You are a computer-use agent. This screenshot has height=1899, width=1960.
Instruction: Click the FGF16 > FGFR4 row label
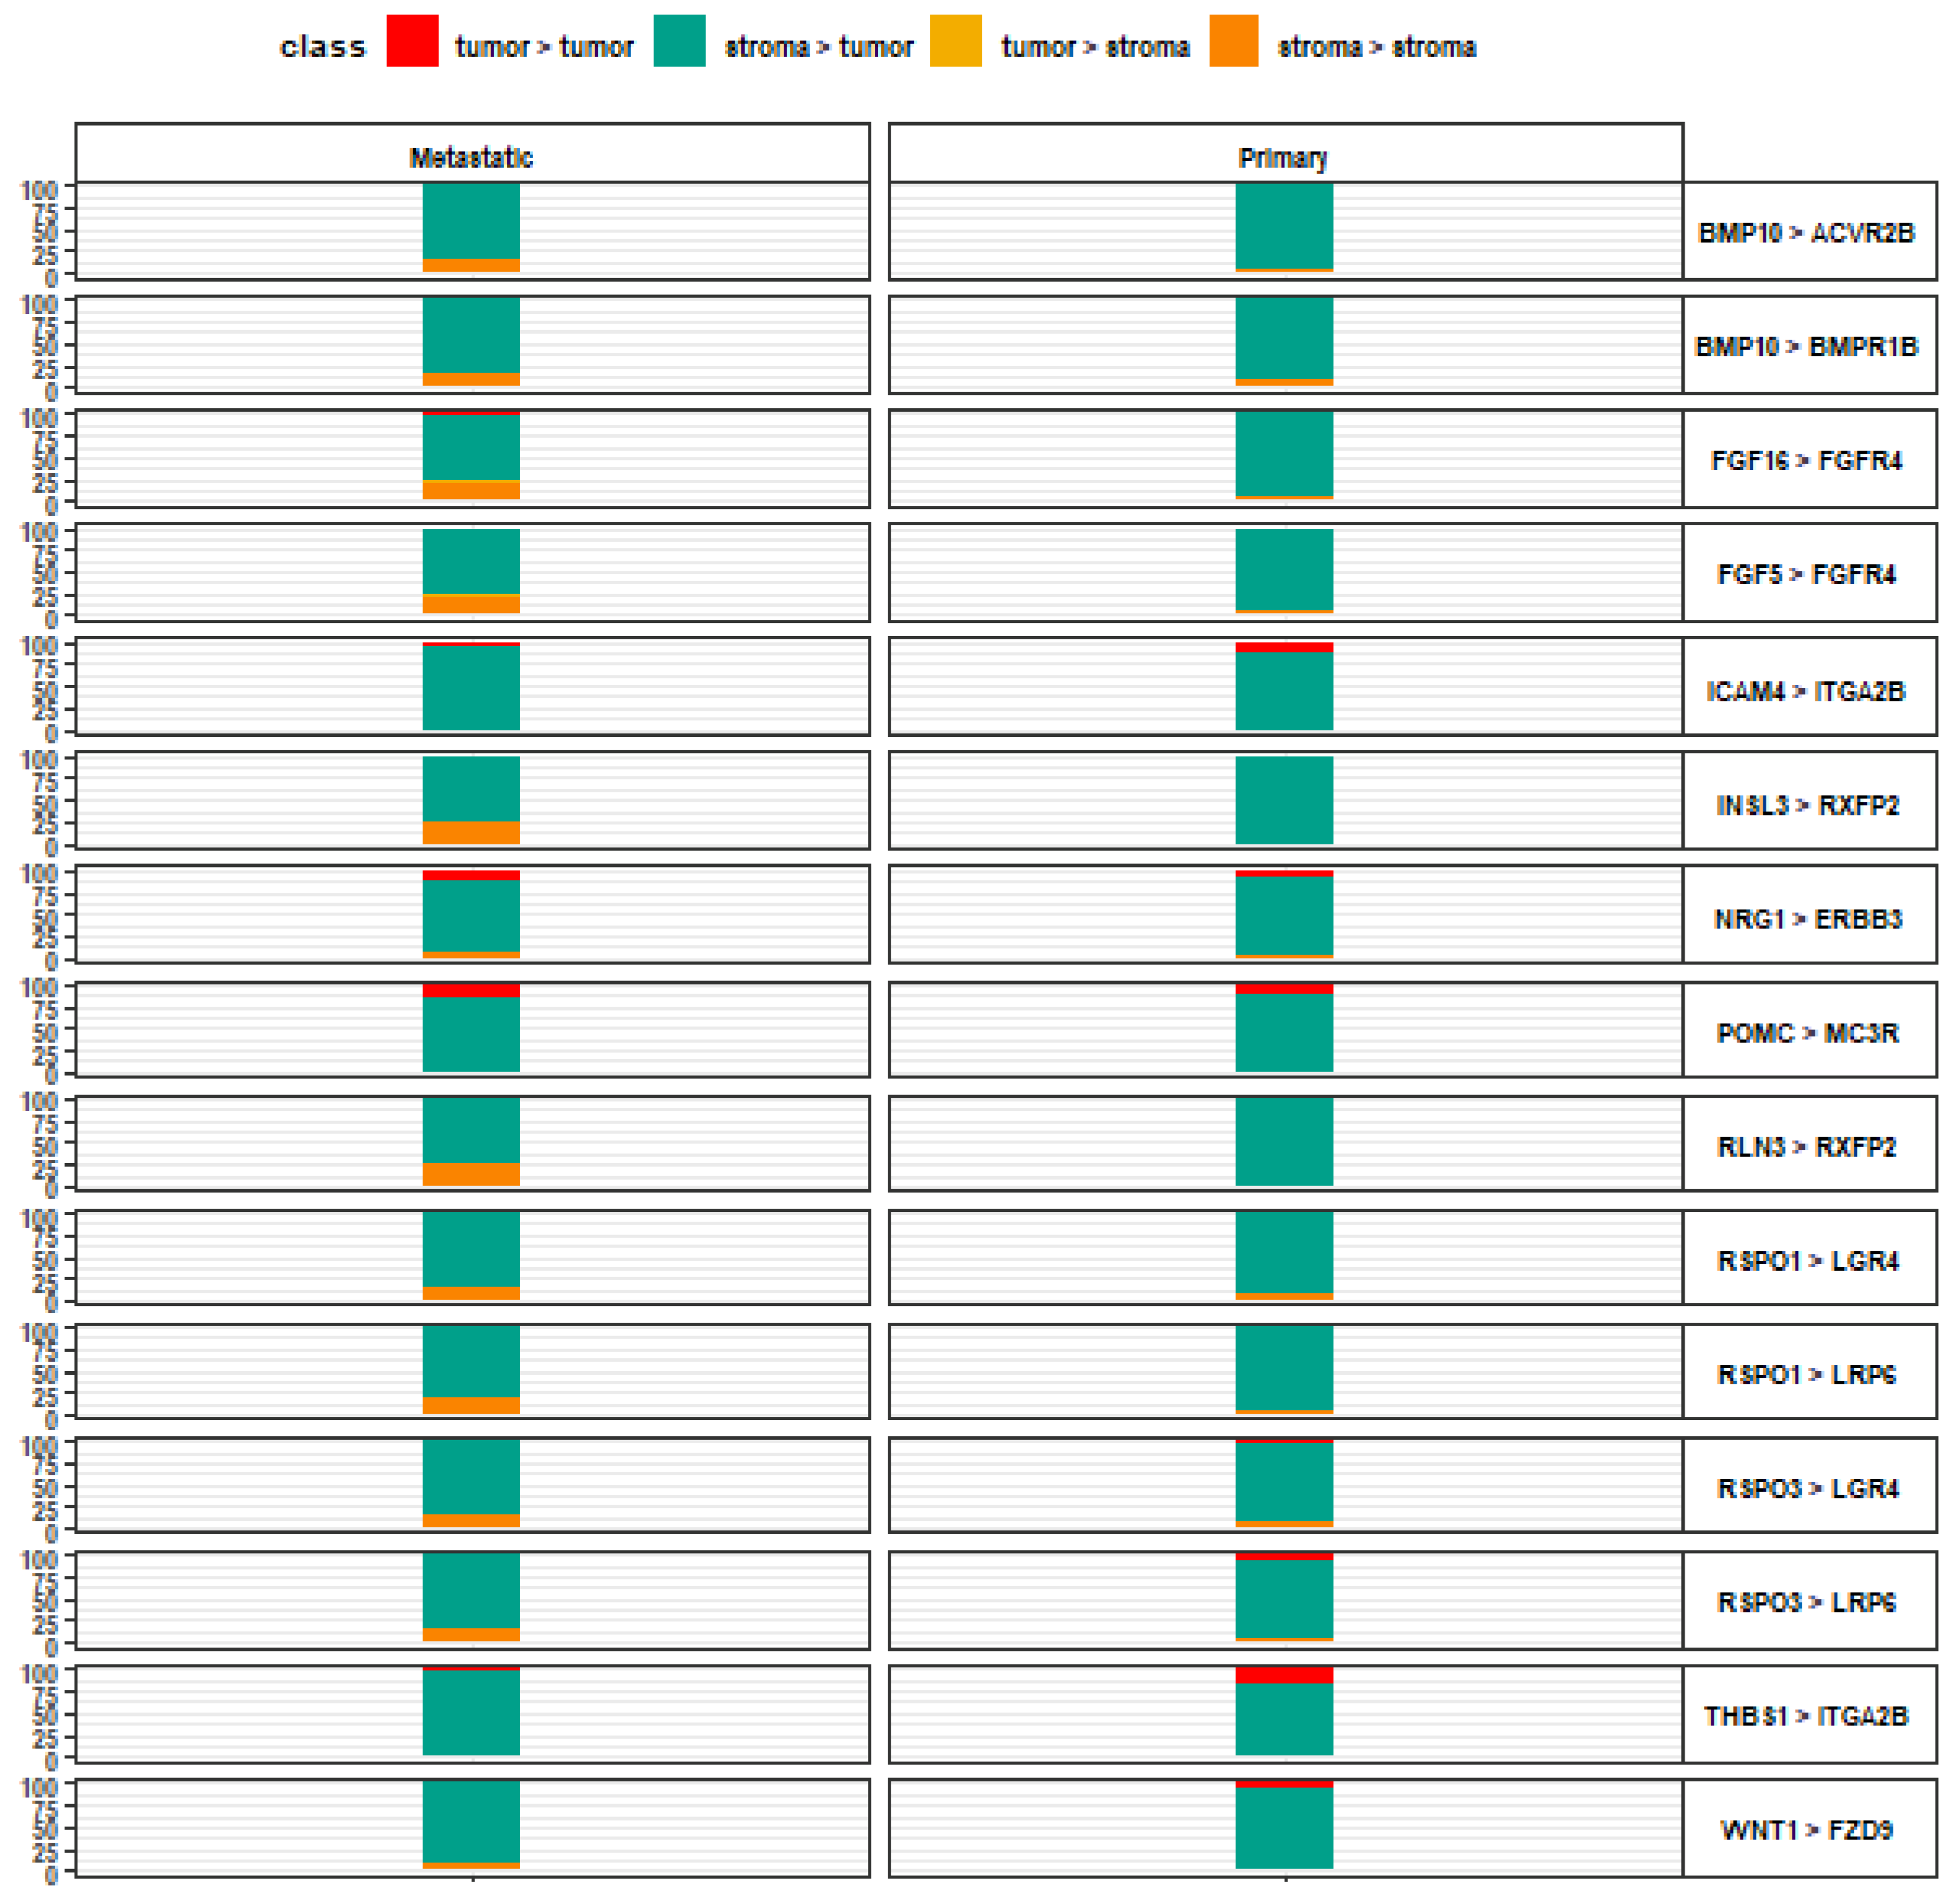coord(1807,461)
